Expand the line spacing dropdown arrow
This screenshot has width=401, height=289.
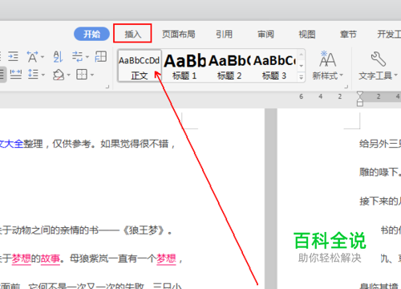[x=43, y=75]
